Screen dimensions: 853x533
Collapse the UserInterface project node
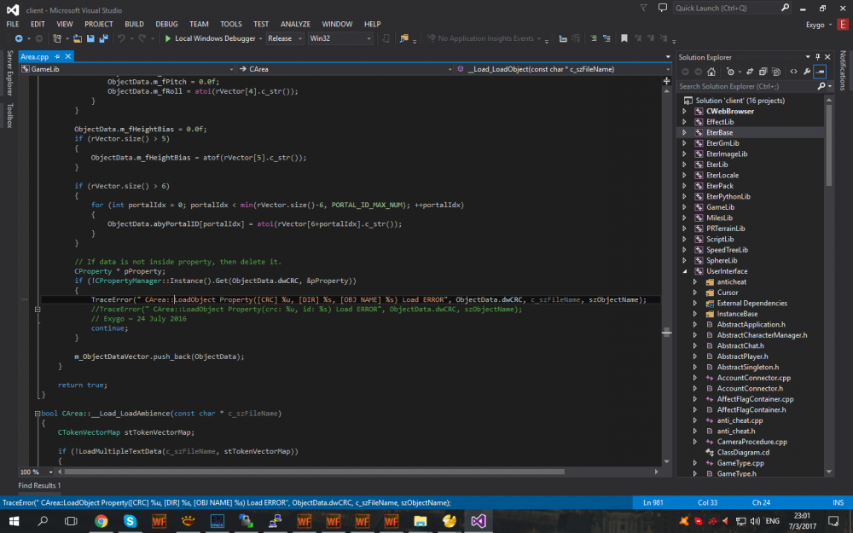click(x=684, y=271)
